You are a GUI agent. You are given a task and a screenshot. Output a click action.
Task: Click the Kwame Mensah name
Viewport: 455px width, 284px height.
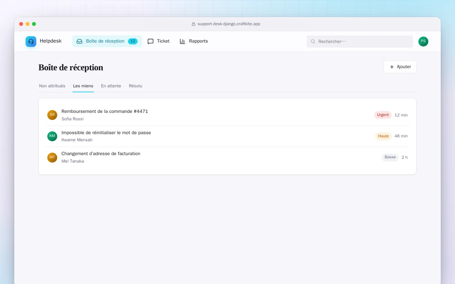click(x=77, y=140)
